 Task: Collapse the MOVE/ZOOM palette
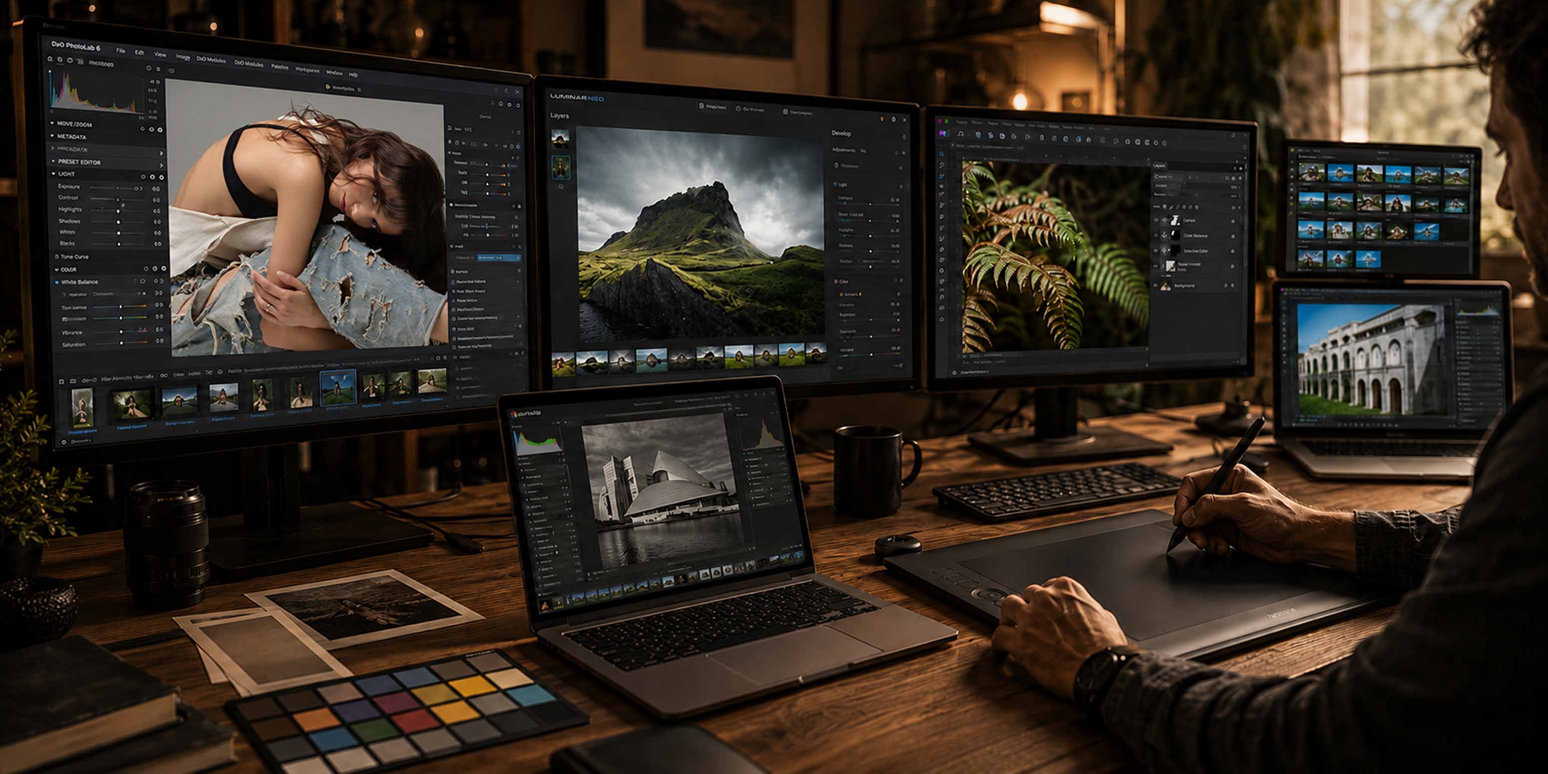click(51, 123)
